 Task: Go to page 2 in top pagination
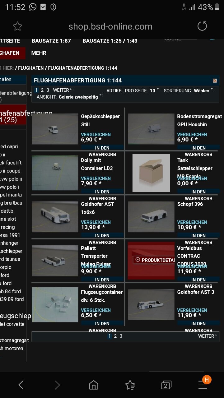click(42, 90)
